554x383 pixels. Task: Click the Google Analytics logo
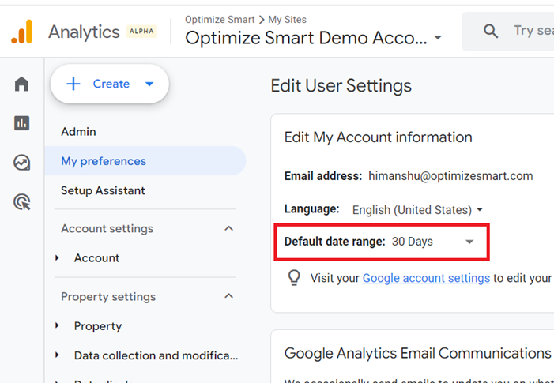point(22,32)
